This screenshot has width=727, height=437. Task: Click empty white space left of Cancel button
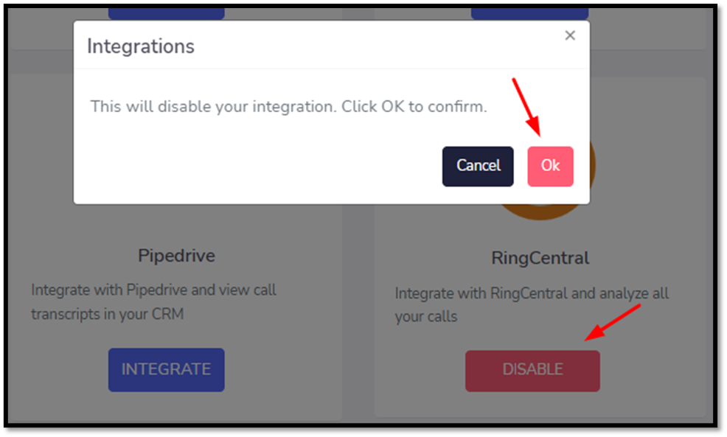click(260, 167)
